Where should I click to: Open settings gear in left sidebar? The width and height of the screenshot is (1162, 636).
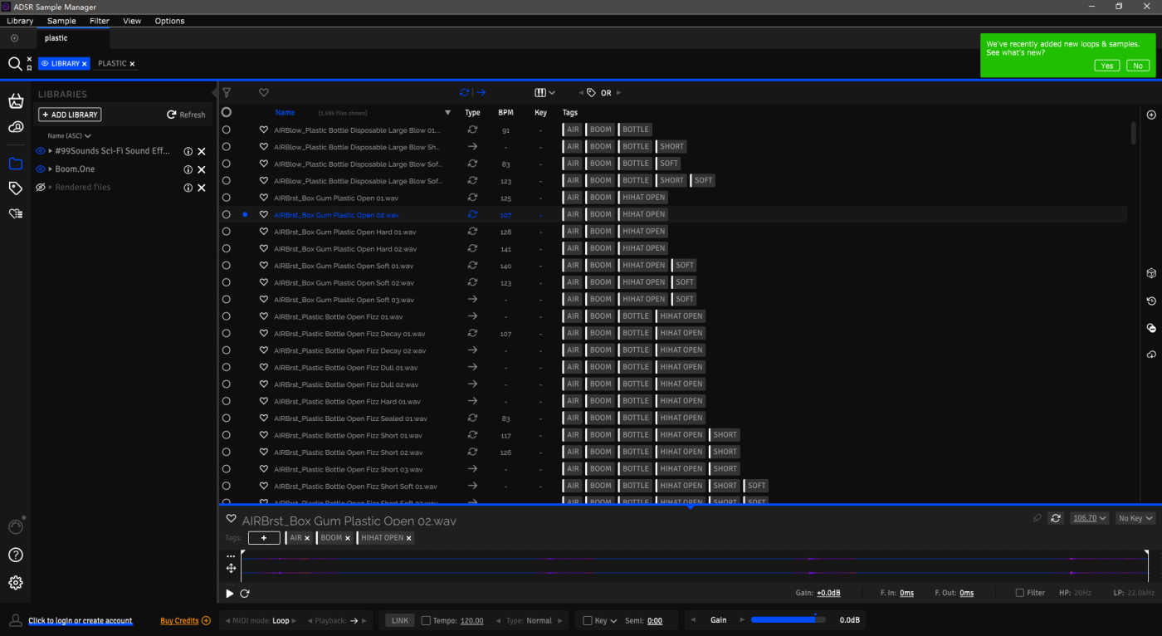tap(16, 583)
